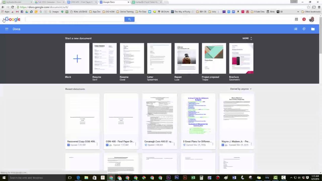Open Adobe Illustrator from the taskbar
The image size is (322, 181).
(x=185, y=178)
